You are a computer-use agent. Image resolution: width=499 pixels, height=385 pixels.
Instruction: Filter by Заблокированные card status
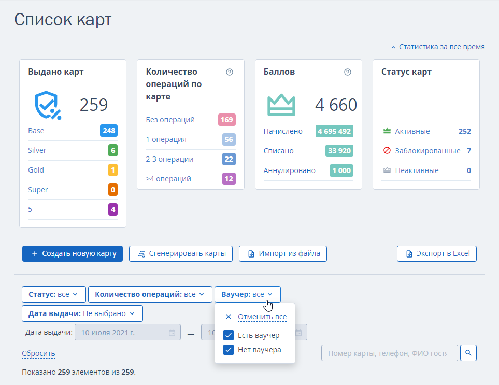(427, 151)
